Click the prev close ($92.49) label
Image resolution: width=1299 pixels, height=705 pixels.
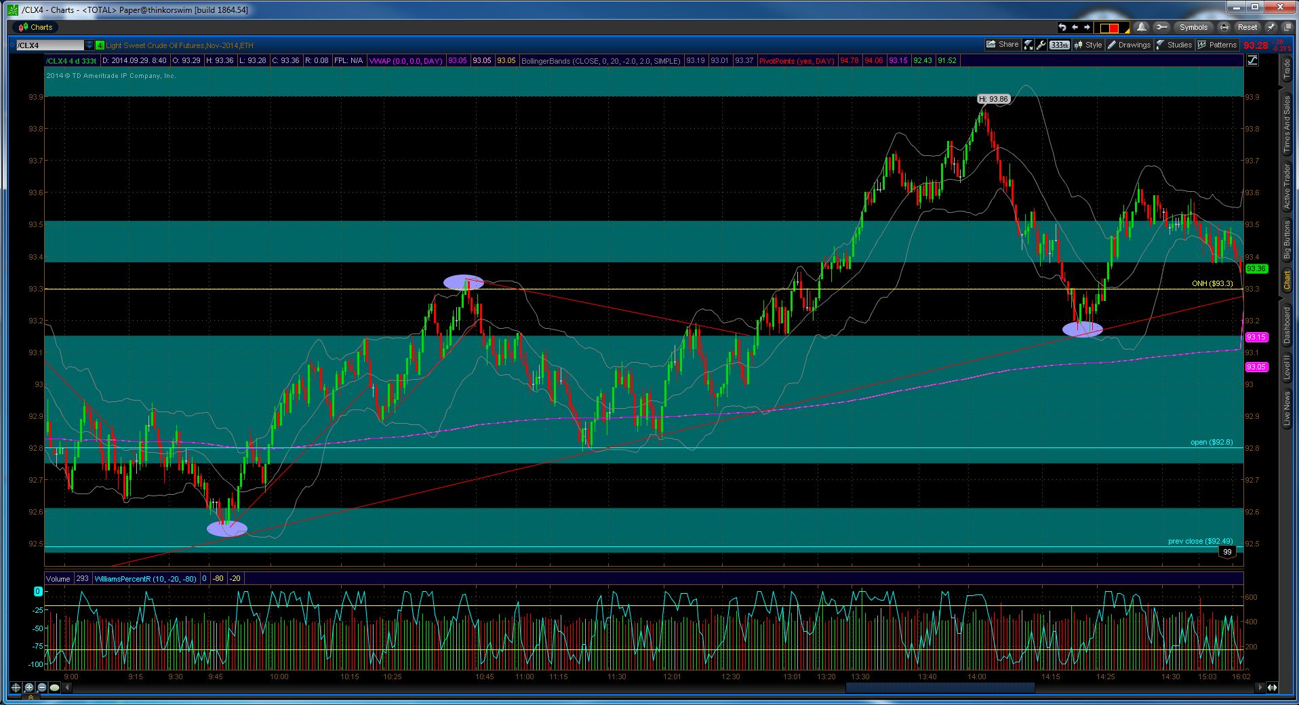[x=1200, y=541]
